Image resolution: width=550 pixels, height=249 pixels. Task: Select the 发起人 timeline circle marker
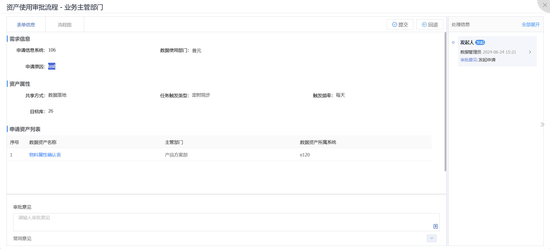tap(453, 42)
